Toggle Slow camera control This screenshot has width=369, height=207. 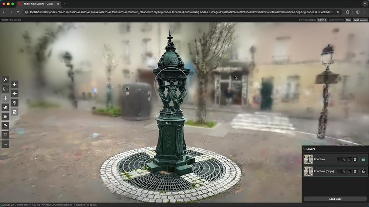tap(348, 20)
